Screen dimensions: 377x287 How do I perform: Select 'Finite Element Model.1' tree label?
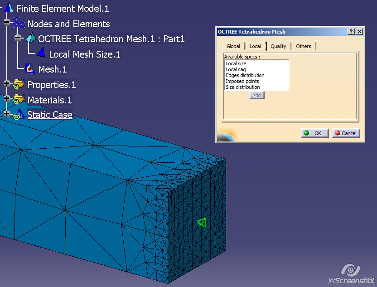click(63, 9)
